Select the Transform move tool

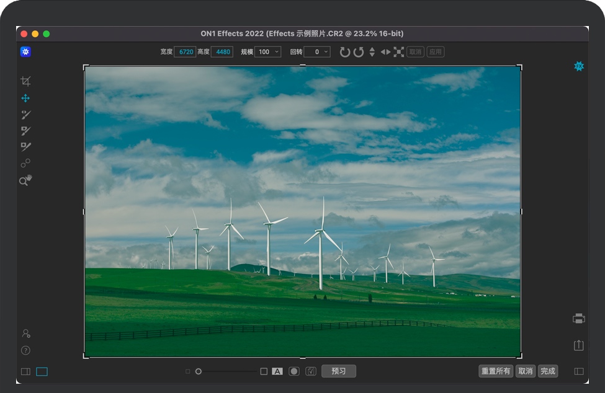pyautogui.click(x=25, y=98)
